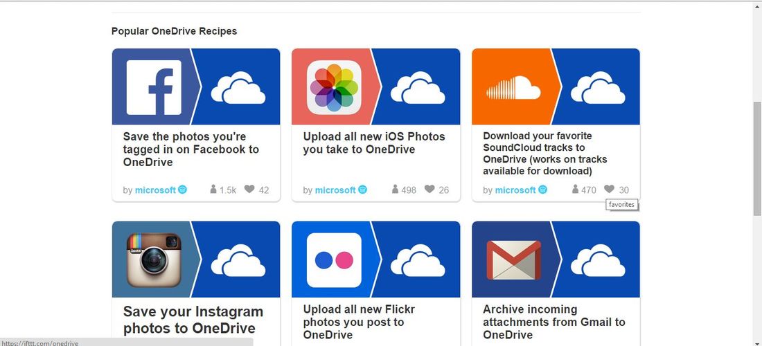This screenshot has width=762, height=346.
Task: Click the heart favorites icon on SoundCloud recipe
Action: pyautogui.click(x=610, y=189)
